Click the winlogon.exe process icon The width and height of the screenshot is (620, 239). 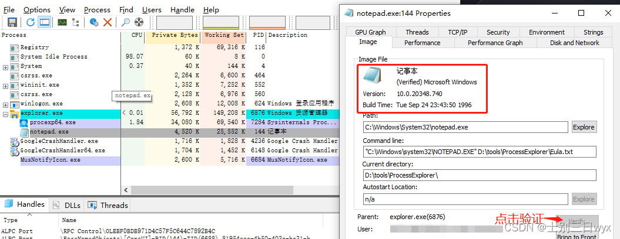click(15, 104)
